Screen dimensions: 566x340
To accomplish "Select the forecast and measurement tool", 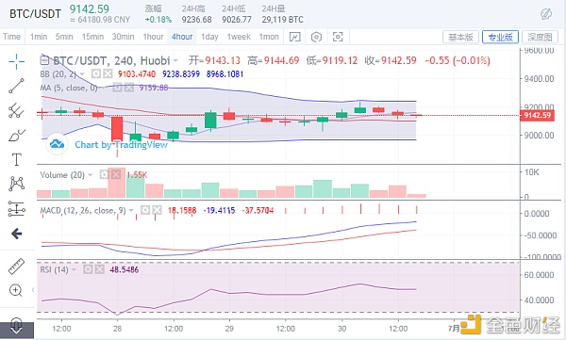I will click(x=17, y=209).
